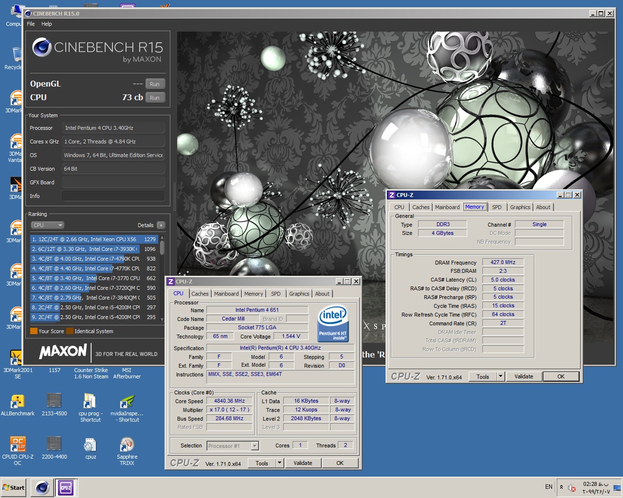
Task: Click the Show desktop flag tray icon
Action: pyautogui.click(x=617, y=487)
